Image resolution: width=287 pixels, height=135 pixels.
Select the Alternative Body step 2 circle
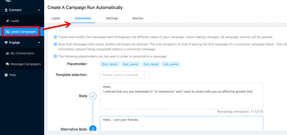point(93,129)
